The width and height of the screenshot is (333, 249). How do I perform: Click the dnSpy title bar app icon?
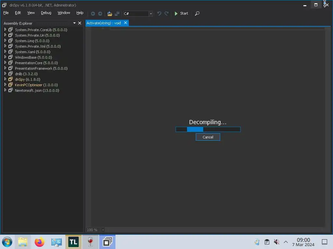[x=4, y=5]
